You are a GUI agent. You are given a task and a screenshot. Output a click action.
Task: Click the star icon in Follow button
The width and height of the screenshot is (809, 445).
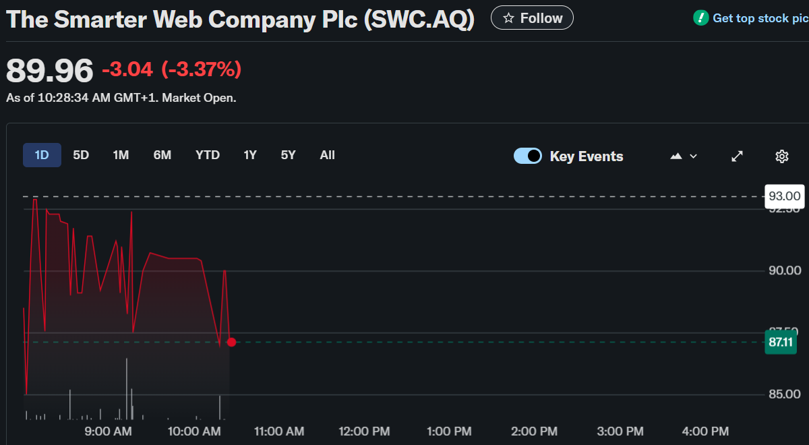click(x=509, y=18)
